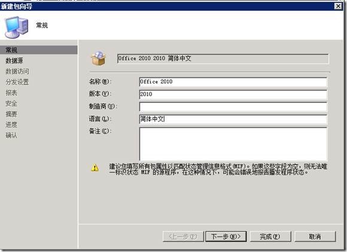The width and height of the screenshot is (347, 252).
Task: Click the 名称 field containing Office 2010
Action: click(233, 82)
